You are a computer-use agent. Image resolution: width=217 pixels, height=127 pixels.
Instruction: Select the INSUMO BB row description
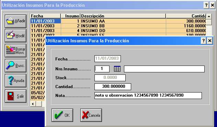(123, 26)
